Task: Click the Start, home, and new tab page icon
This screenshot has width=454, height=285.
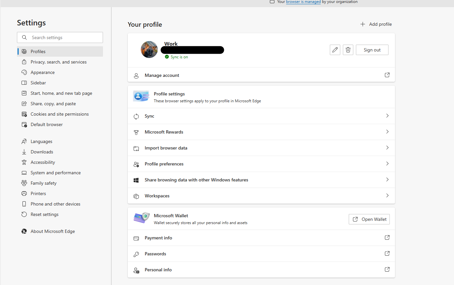Action: coord(24,93)
